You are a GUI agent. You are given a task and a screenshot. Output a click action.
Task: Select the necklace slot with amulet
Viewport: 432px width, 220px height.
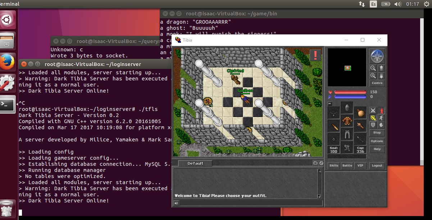(x=334, y=113)
